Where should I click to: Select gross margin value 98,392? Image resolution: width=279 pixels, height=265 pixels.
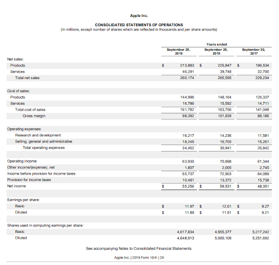pyautogui.click(x=188, y=116)
